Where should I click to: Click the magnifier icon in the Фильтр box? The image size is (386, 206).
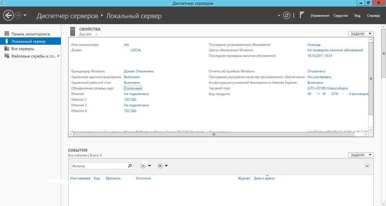(130, 166)
